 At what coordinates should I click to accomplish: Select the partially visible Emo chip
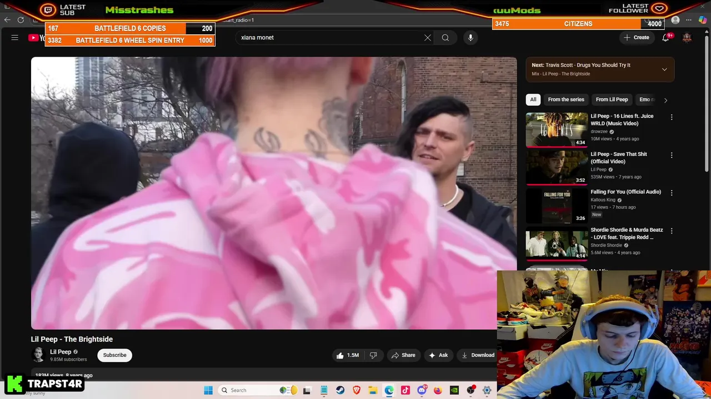[x=645, y=99]
